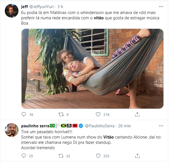Retweet paulinho serra's tweet
Image resolution: width=169 pixels, height=164 pixels.
[x=61, y=156]
